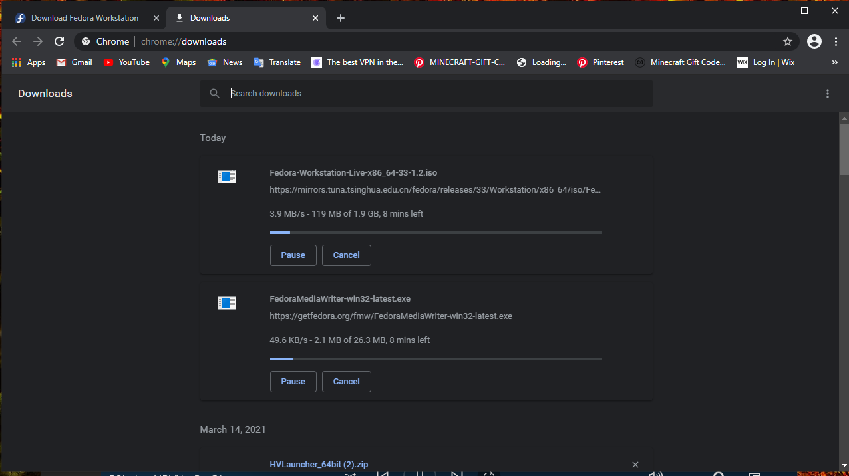Open the HVLauncher_64bit (2).zip file link

319,465
